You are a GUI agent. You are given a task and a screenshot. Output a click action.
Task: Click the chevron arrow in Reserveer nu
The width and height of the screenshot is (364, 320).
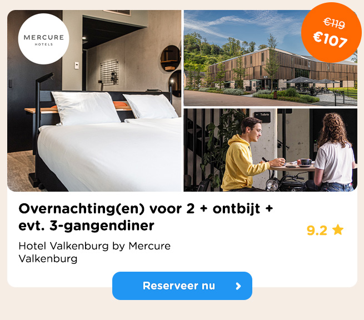tap(238, 286)
